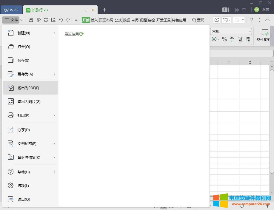Click the 查找 Find button
Image resolution: width=274 pixels, height=210 pixels.
point(198,20)
